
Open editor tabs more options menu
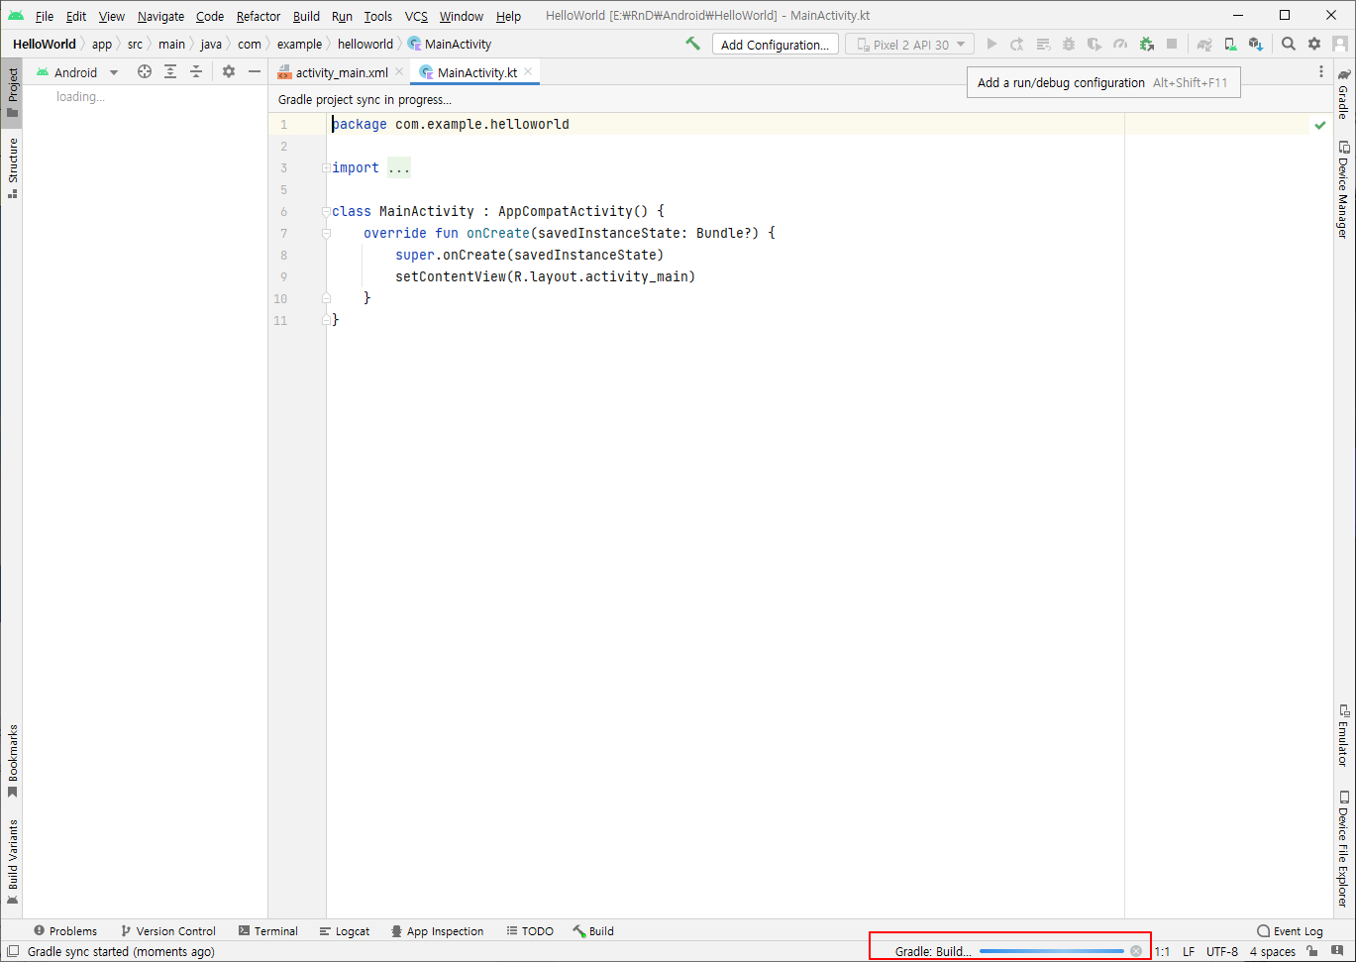[x=1320, y=71]
